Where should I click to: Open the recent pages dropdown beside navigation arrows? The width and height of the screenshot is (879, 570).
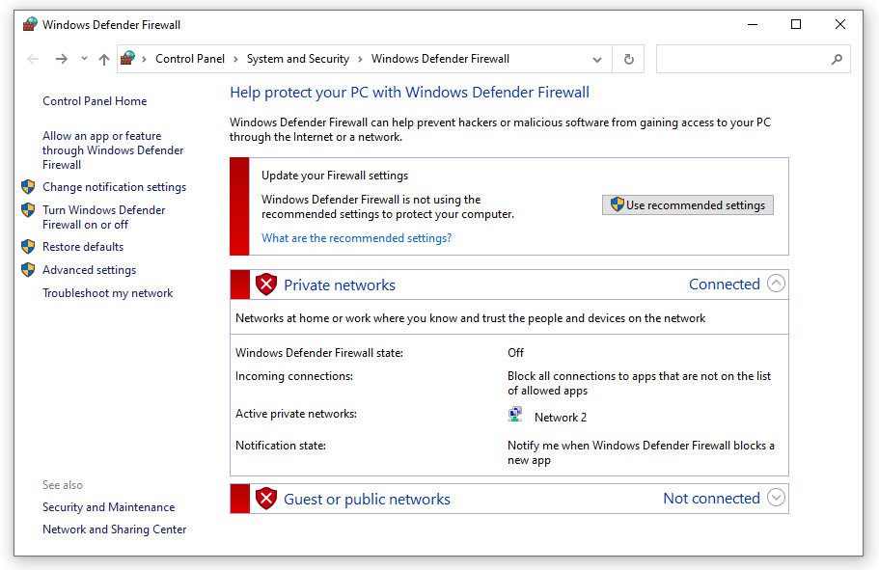pyautogui.click(x=84, y=59)
